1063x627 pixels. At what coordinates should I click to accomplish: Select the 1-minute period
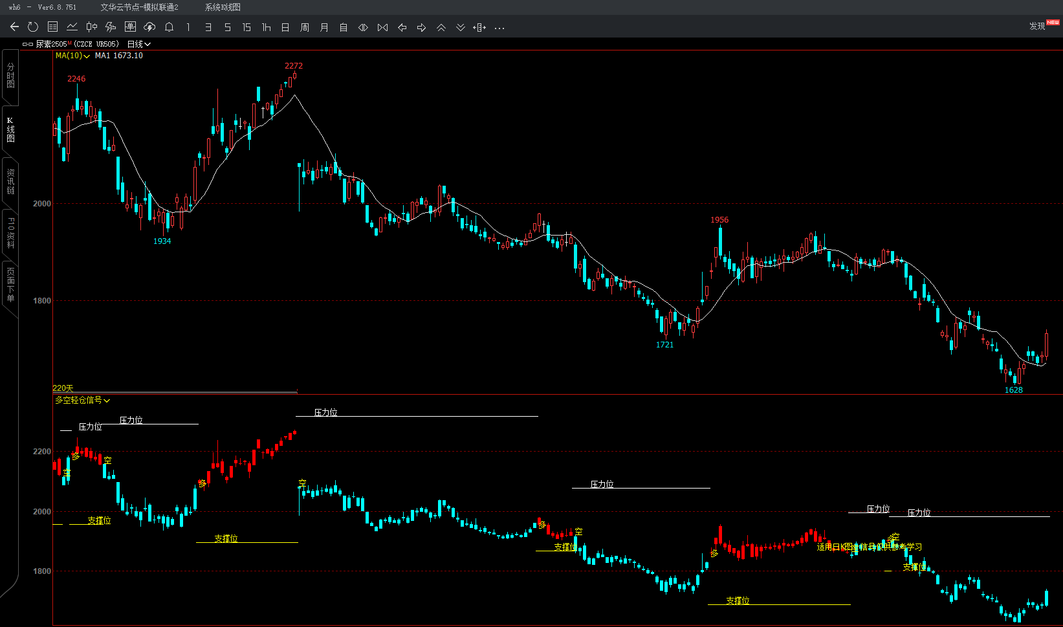(188, 27)
